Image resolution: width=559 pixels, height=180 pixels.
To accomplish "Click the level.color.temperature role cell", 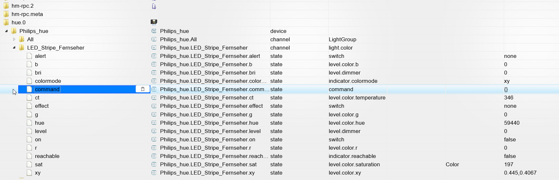I will [x=357, y=98].
